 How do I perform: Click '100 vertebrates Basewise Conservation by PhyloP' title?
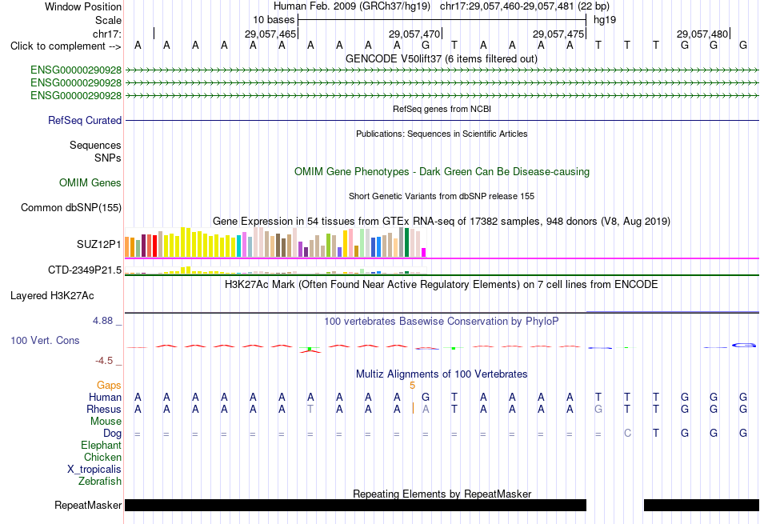[442, 322]
